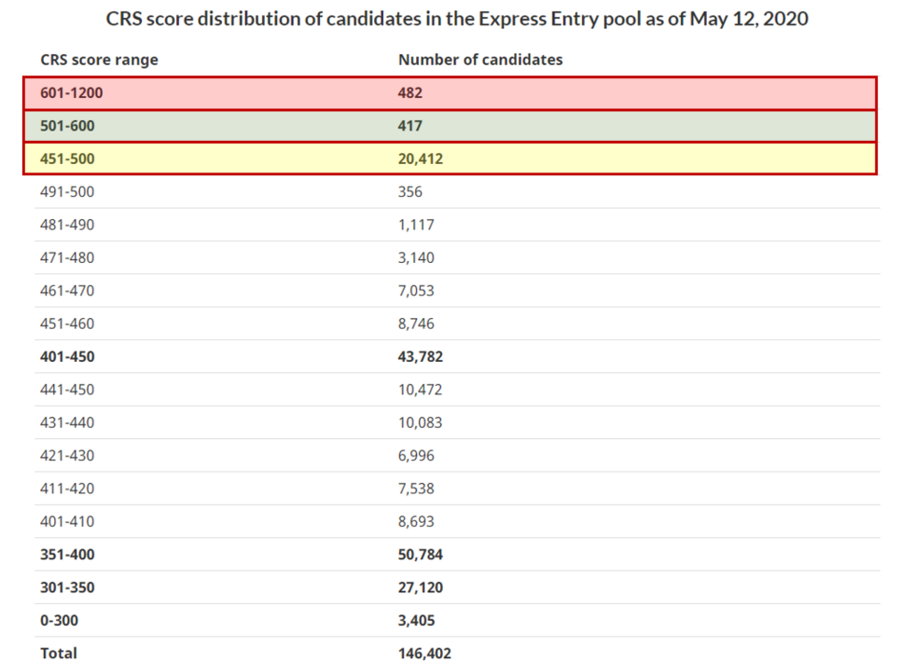Image resolution: width=901 pixels, height=661 pixels.
Task: Click the 401-410 range cell
Action: coord(67,522)
